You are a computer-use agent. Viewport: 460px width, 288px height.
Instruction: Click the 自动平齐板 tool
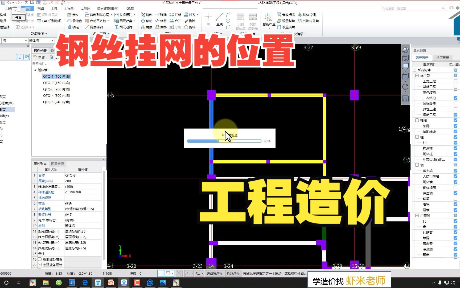point(97,21)
